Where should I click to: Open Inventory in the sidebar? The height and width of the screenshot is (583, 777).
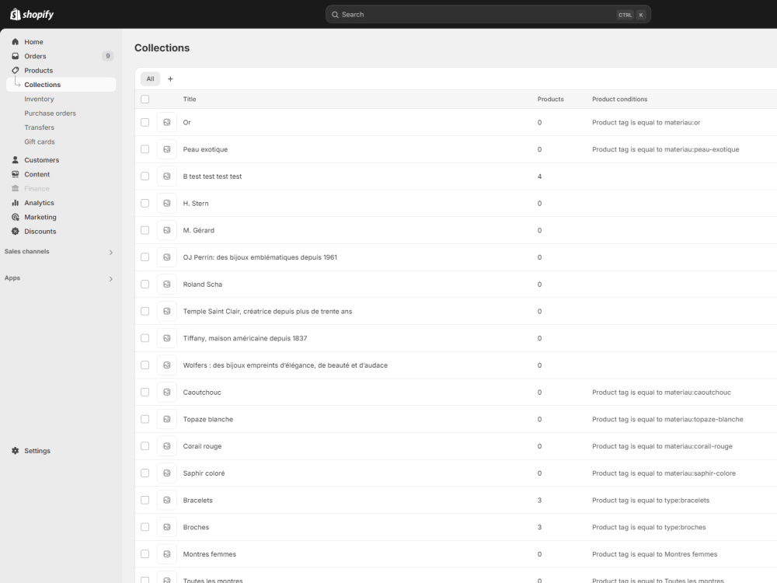pos(39,99)
